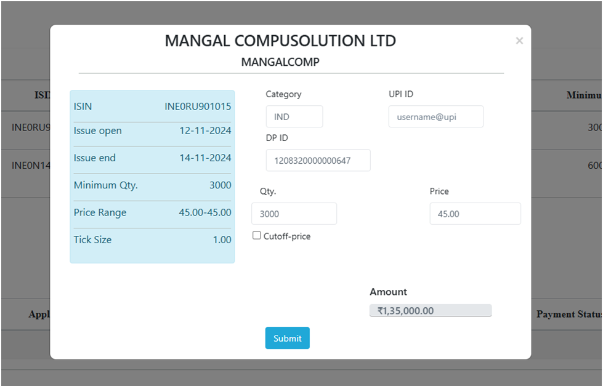Click the Price Range value 45.00-45.00
This screenshot has height=386, width=603.
click(205, 212)
